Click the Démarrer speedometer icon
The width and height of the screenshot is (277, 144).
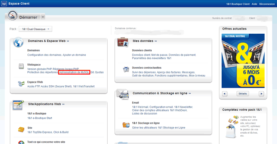[x=12, y=15]
